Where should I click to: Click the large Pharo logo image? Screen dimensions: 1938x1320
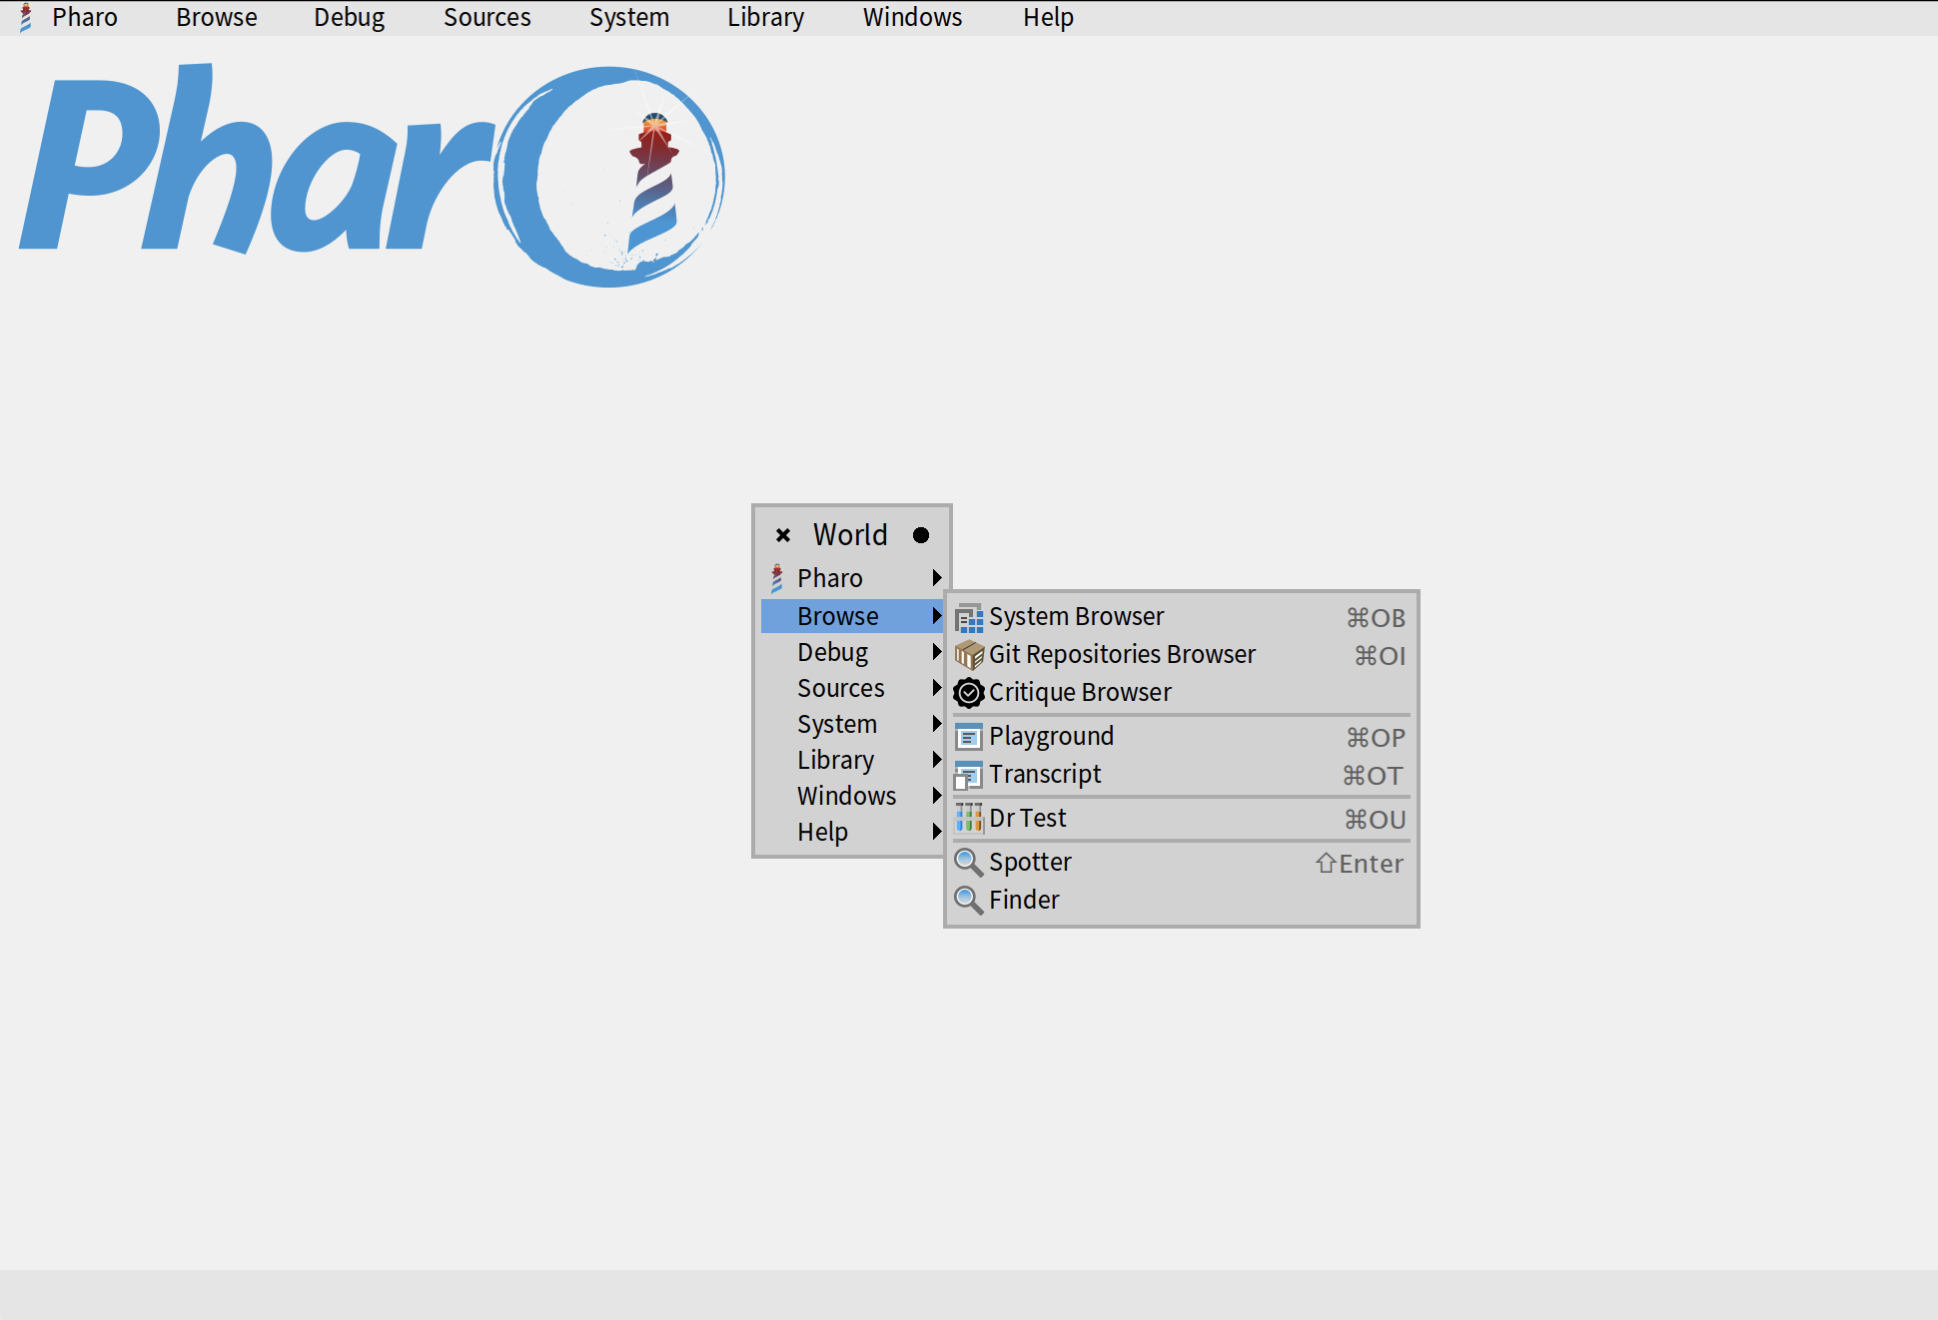click(x=372, y=175)
